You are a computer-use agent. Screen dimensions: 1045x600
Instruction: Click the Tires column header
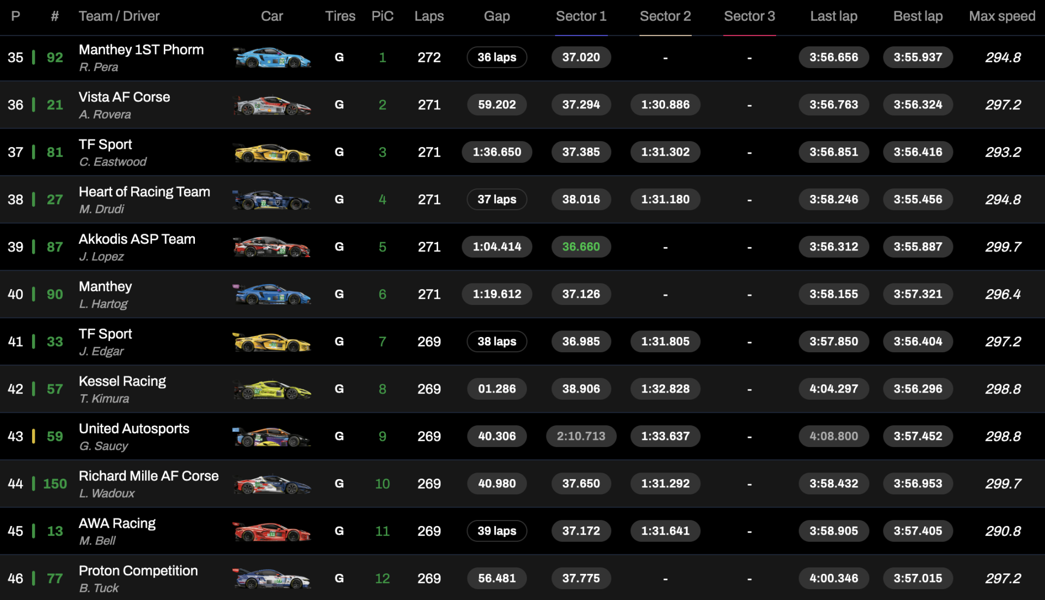pyautogui.click(x=340, y=16)
